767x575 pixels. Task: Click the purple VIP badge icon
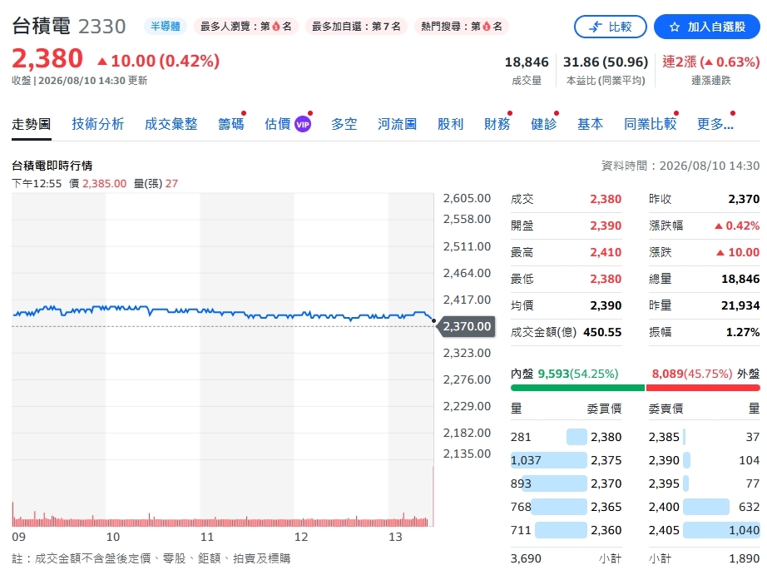click(x=303, y=124)
